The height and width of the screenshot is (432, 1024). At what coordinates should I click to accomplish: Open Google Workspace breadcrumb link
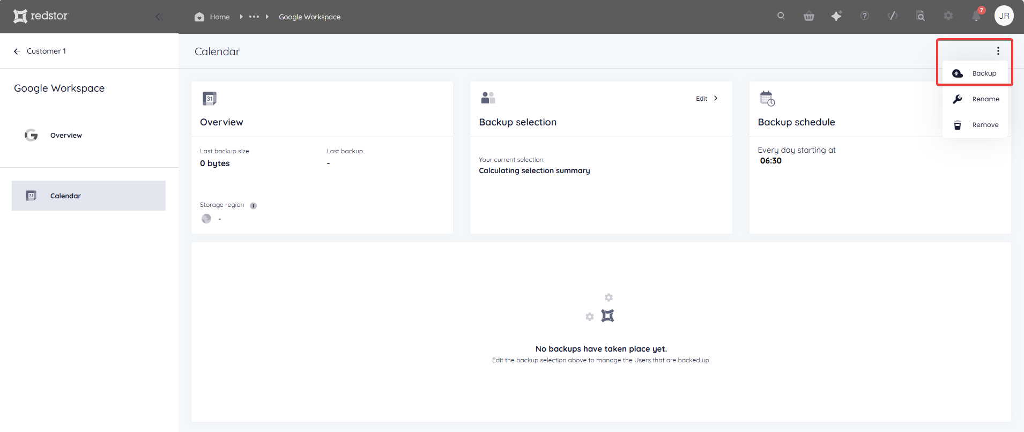[309, 17]
